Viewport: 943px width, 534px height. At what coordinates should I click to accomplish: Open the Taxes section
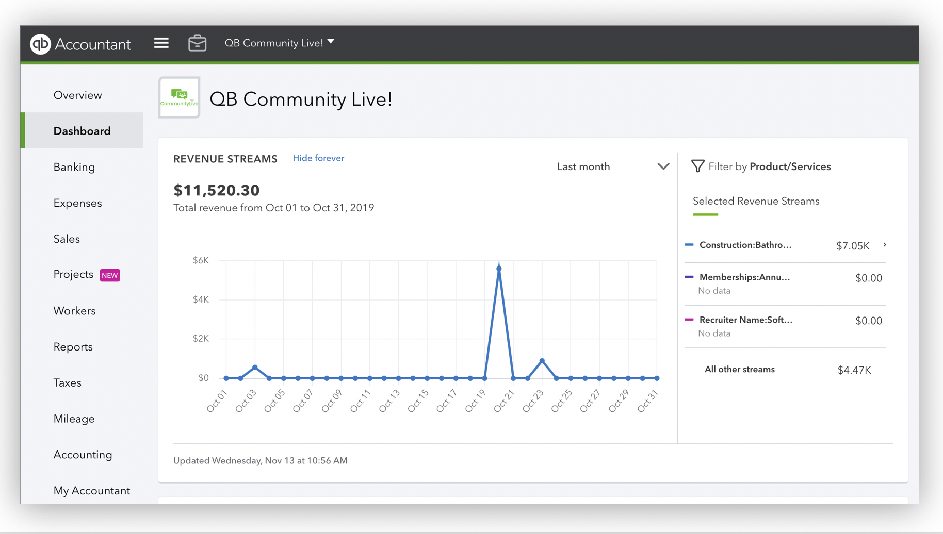pos(67,383)
